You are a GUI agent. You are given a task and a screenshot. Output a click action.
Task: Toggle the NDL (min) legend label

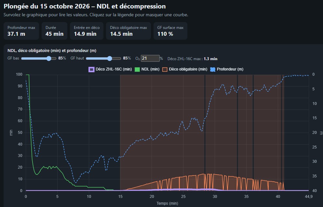[x=150, y=69]
